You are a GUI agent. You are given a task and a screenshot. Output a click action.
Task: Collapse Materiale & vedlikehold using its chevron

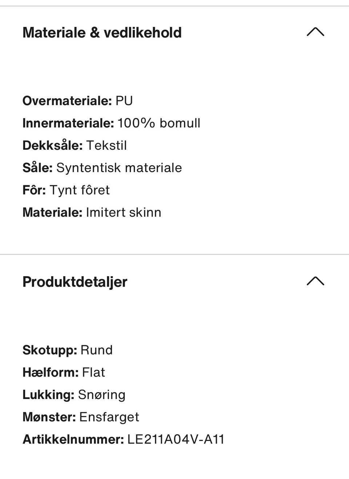tap(315, 32)
